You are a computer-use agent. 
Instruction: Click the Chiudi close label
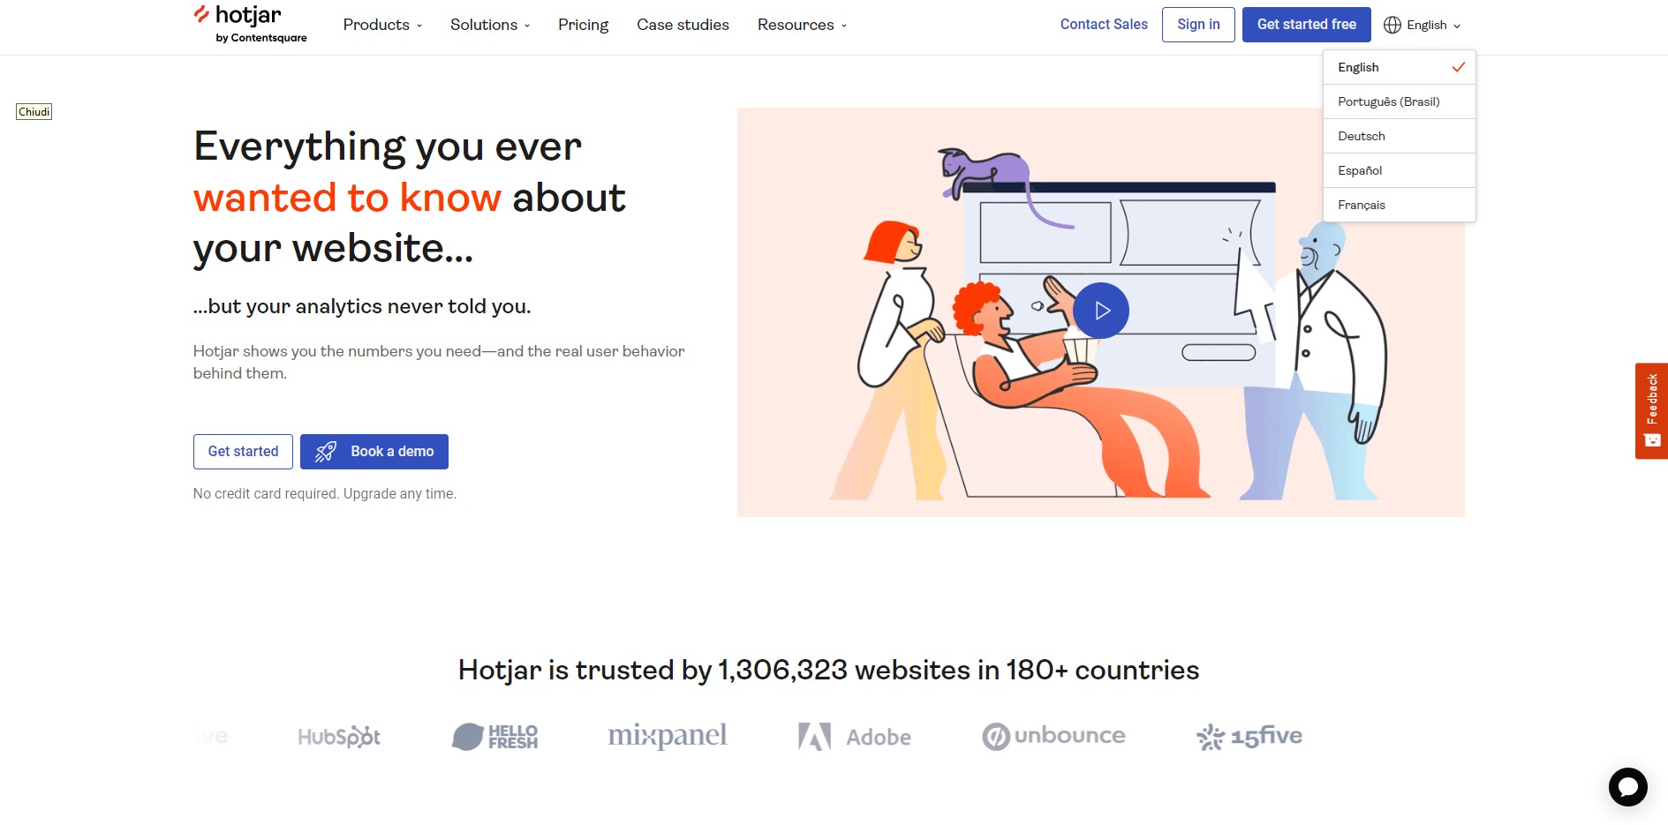[34, 112]
